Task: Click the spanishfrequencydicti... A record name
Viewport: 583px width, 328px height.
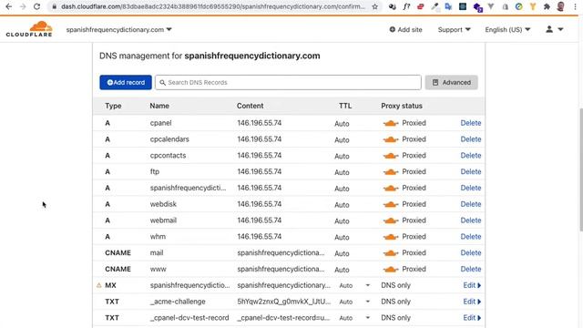Action: 188,188
